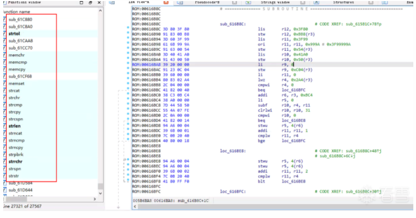Select the strchr function
Image resolution: width=416 pixels, height=218 pixels.
click(14, 98)
